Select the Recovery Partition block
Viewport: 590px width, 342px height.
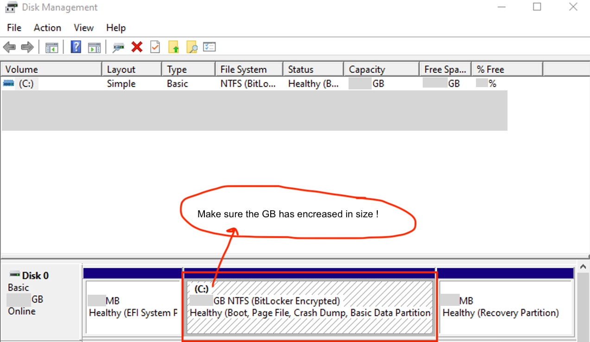click(506, 307)
